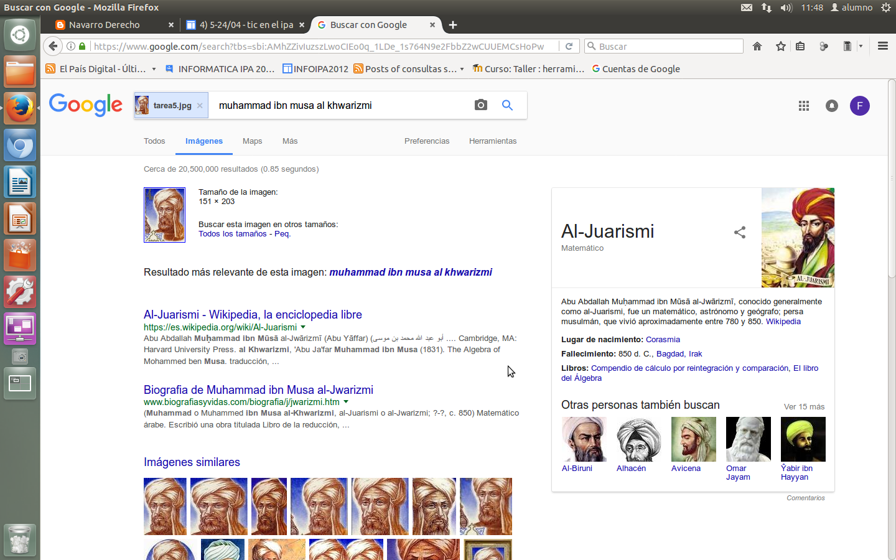
Task: Expand El País Digital bookmark dropdown
Action: [x=154, y=69]
